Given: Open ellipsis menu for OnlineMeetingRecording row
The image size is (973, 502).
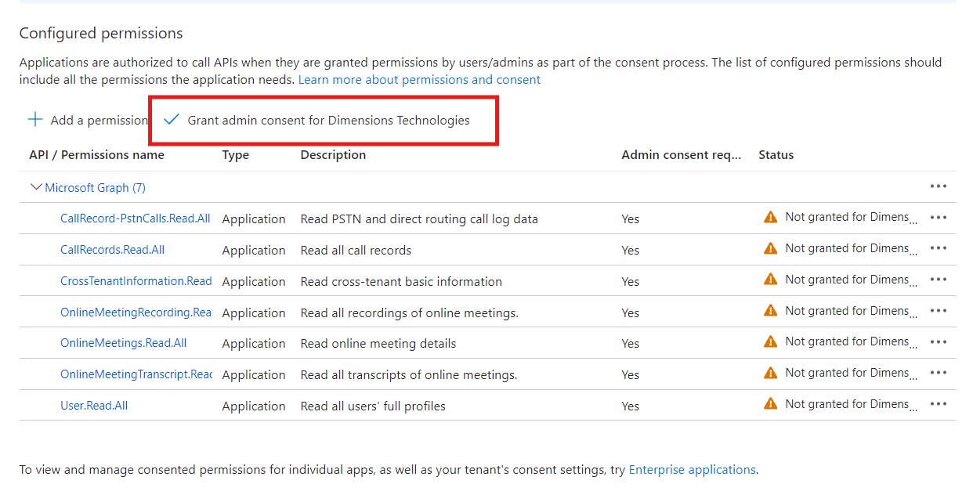Looking at the screenshot, I should (938, 311).
